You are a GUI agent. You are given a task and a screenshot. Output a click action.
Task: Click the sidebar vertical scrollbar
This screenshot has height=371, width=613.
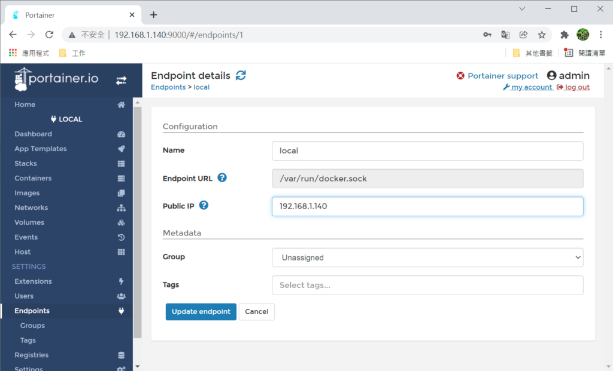click(x=137, y=221)
